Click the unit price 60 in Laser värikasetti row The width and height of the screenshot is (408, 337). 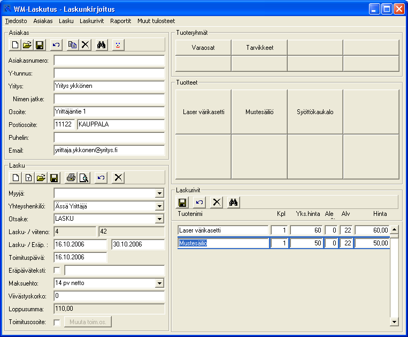306,230
